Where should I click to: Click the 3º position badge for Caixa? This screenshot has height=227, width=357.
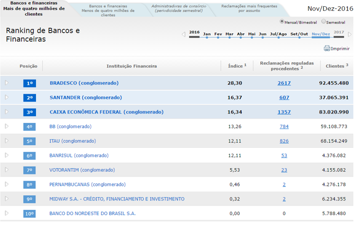30,112
